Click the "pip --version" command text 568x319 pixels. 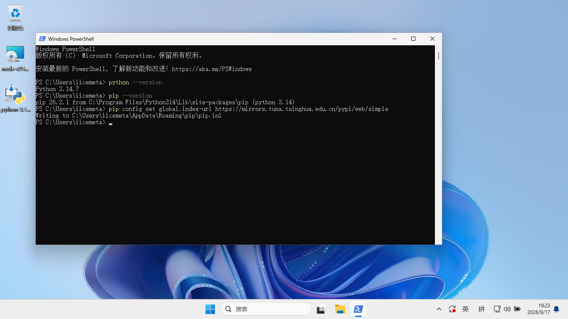[x=131, y=96]
